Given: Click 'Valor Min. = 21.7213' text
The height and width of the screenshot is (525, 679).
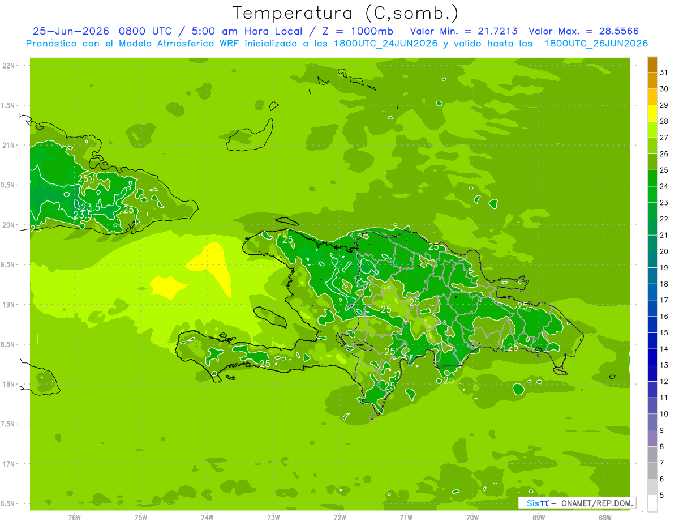Looking at the screenshot, I should [x=463, y=31].
